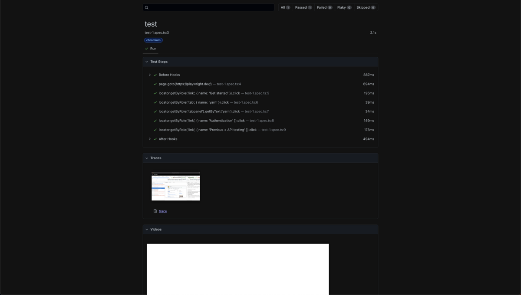Screen dimensions: 521x295
Task: Select the Failed filter tab
Action: click(325, 7)
